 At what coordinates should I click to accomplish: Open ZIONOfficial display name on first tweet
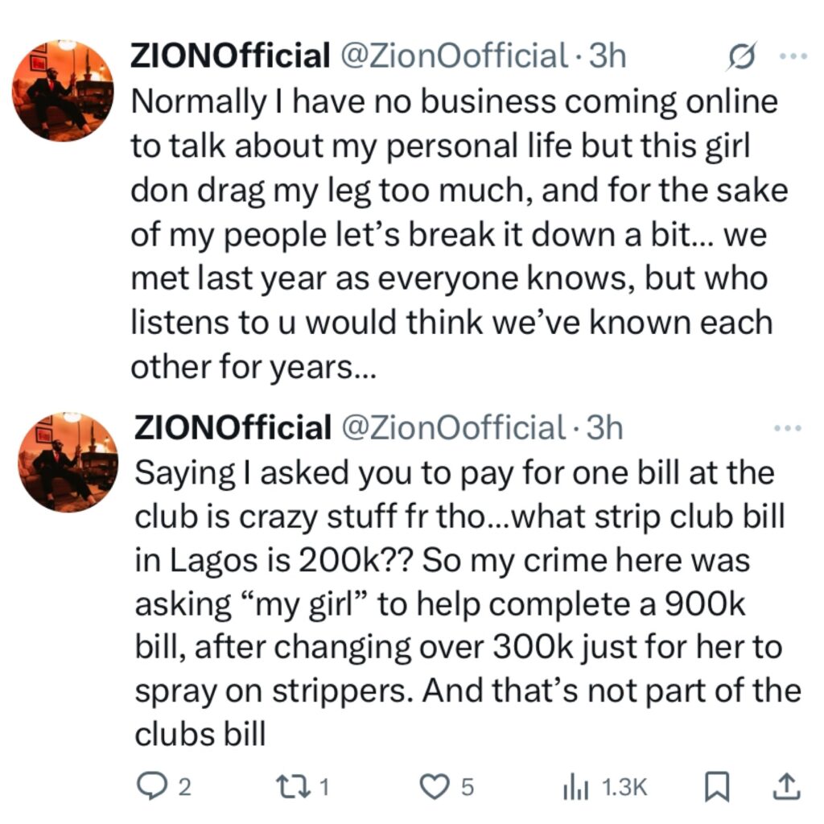click(229, 56)
